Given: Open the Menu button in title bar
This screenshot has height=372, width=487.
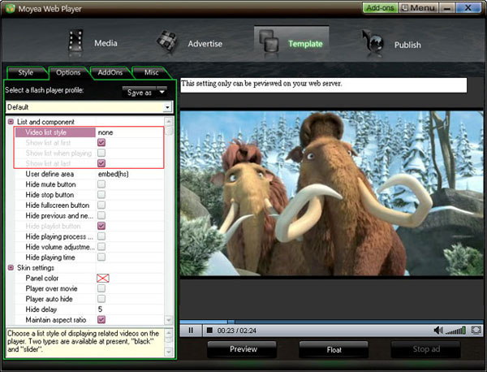Looking at the screenshot, I should 418,8.
